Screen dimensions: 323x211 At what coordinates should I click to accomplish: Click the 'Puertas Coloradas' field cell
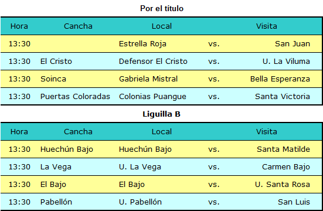pyautogui.click(x=75, y=96)
